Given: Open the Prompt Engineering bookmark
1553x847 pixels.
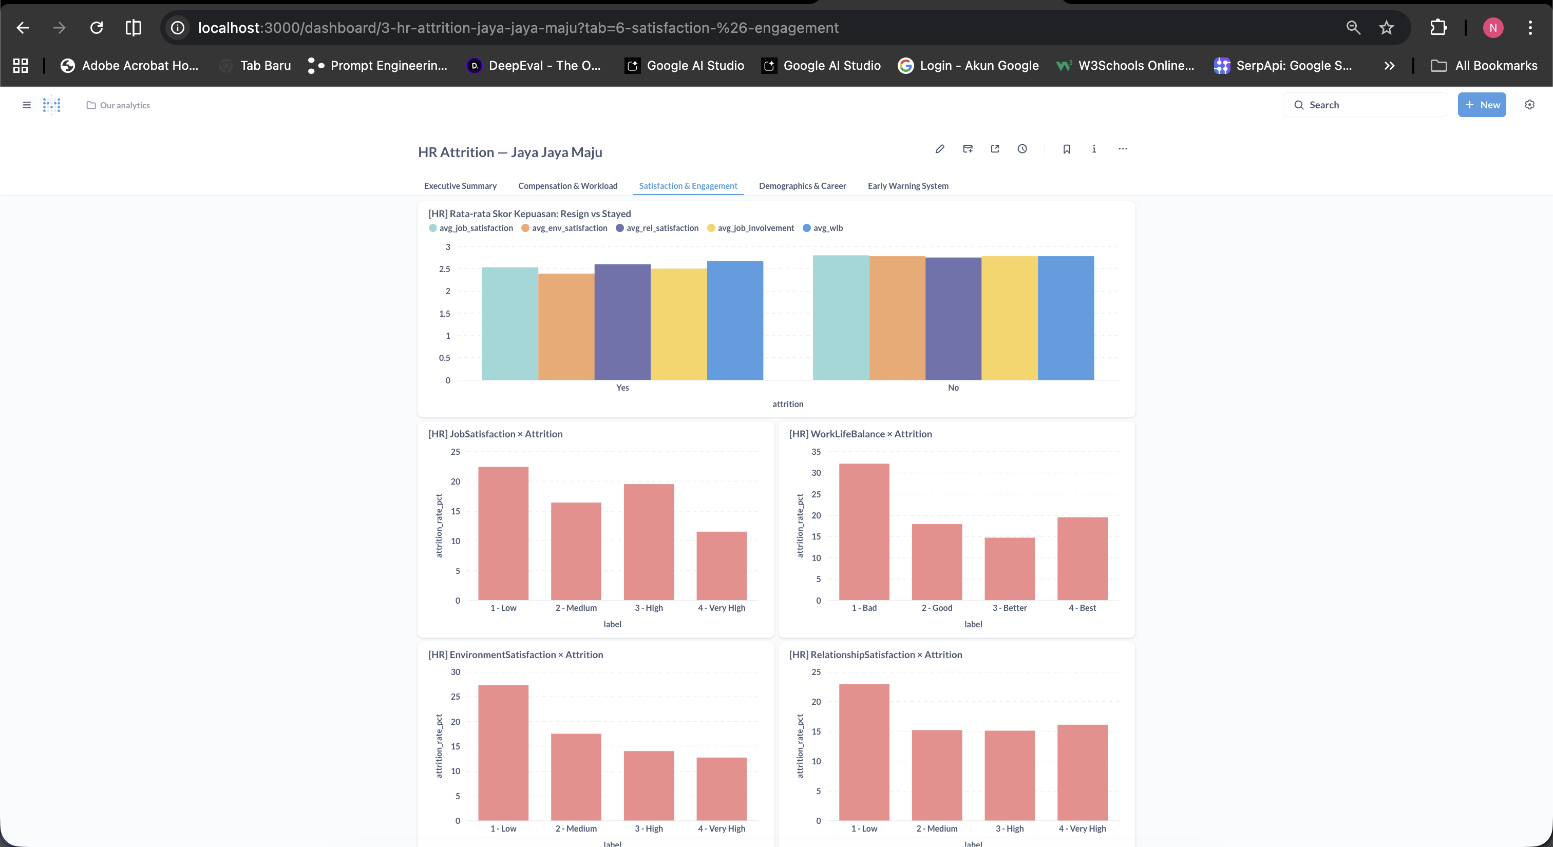Looking at the screenshot, I should tap(377, 66).
